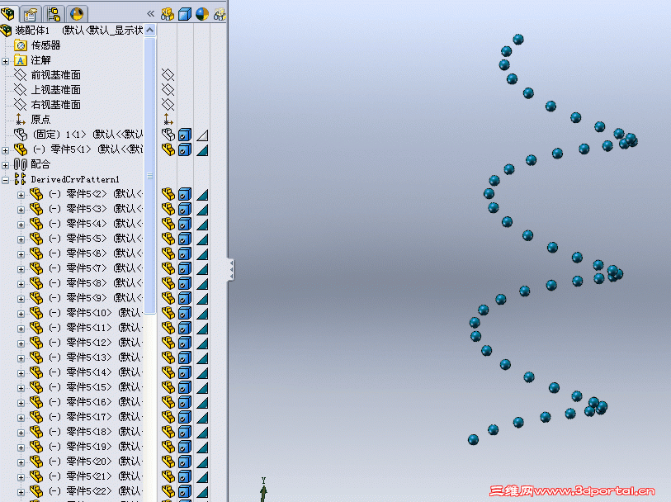Viewport: 671px width, 502px height.
Task: Open appearance swatch for 零件5<17>
Action: pyautogui.click(x=202, y=417)
